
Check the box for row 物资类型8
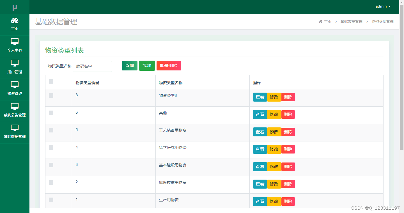51,95
